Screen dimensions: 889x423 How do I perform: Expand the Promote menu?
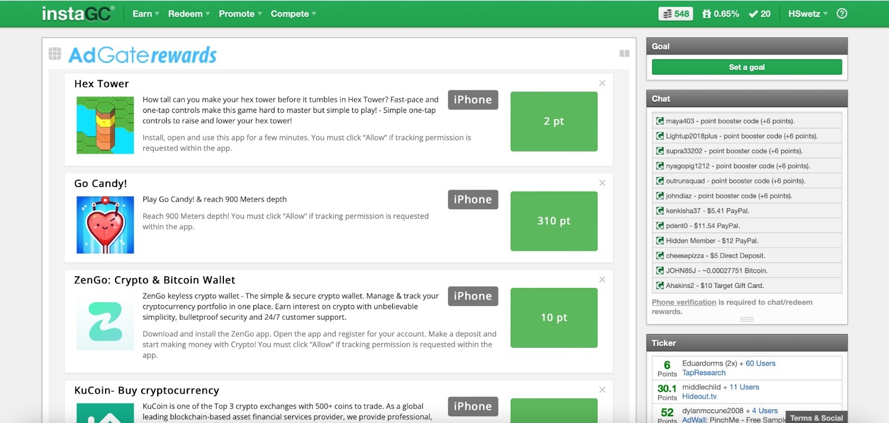[240, 14]
